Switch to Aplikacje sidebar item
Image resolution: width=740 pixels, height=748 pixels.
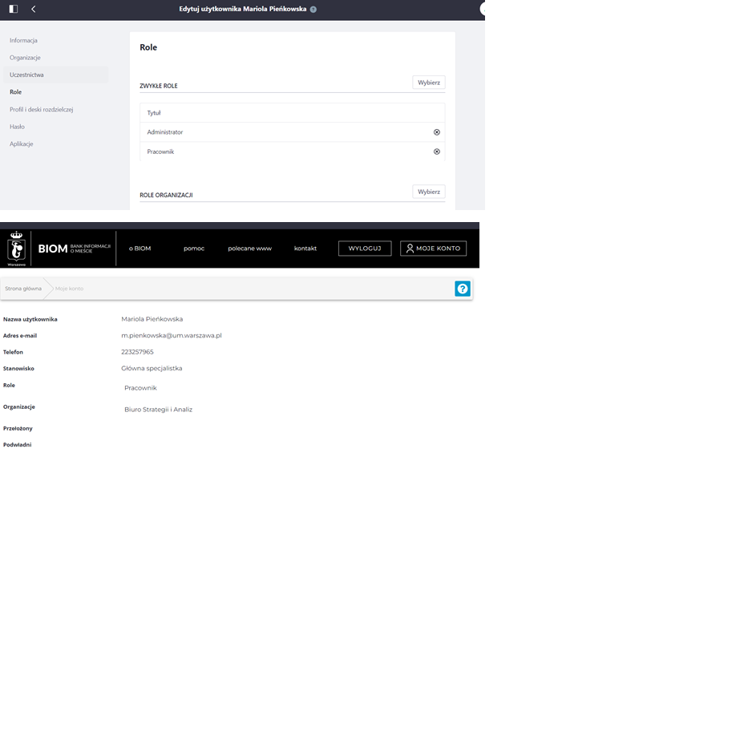click(x=22, y=144)
